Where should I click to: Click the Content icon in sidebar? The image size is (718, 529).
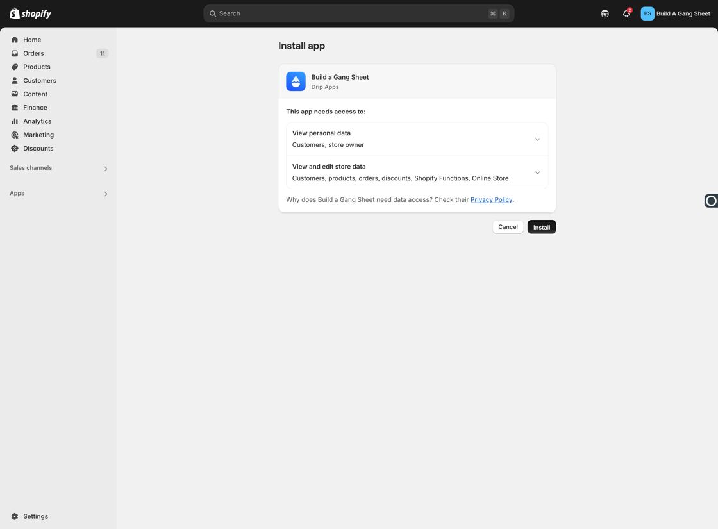coord(15,94)
